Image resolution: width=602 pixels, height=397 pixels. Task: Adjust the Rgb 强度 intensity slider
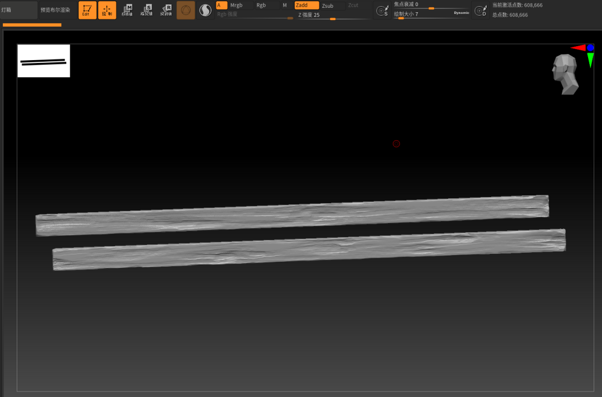255,15
